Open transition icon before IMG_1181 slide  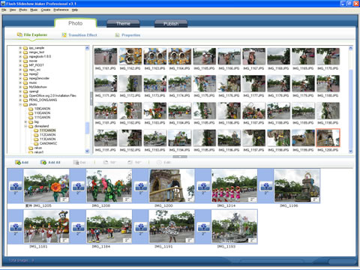pos(16,227)
